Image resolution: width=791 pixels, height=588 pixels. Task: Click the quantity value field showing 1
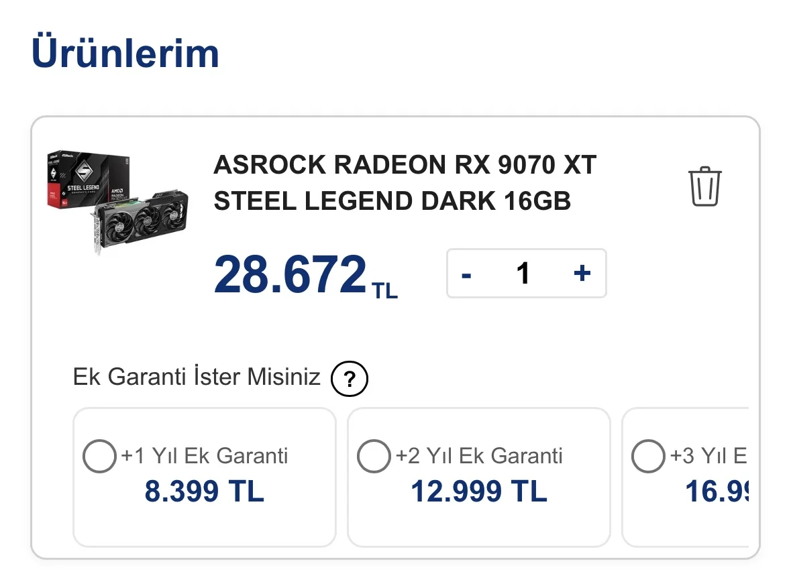tap(523, 274)
